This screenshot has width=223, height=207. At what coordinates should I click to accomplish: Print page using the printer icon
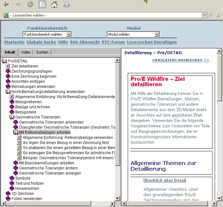point(66,4)
